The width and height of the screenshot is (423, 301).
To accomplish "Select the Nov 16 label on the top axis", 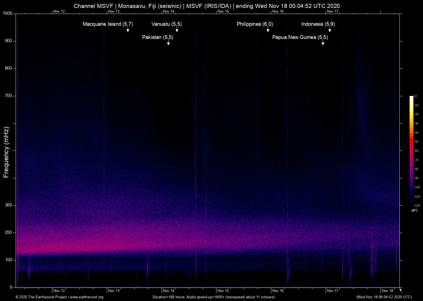I will [278, 11].
